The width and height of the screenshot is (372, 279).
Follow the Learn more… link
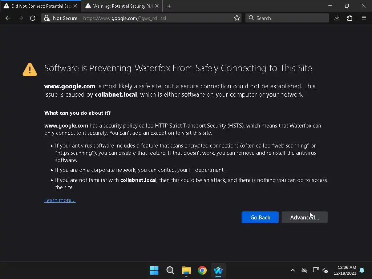60,200
